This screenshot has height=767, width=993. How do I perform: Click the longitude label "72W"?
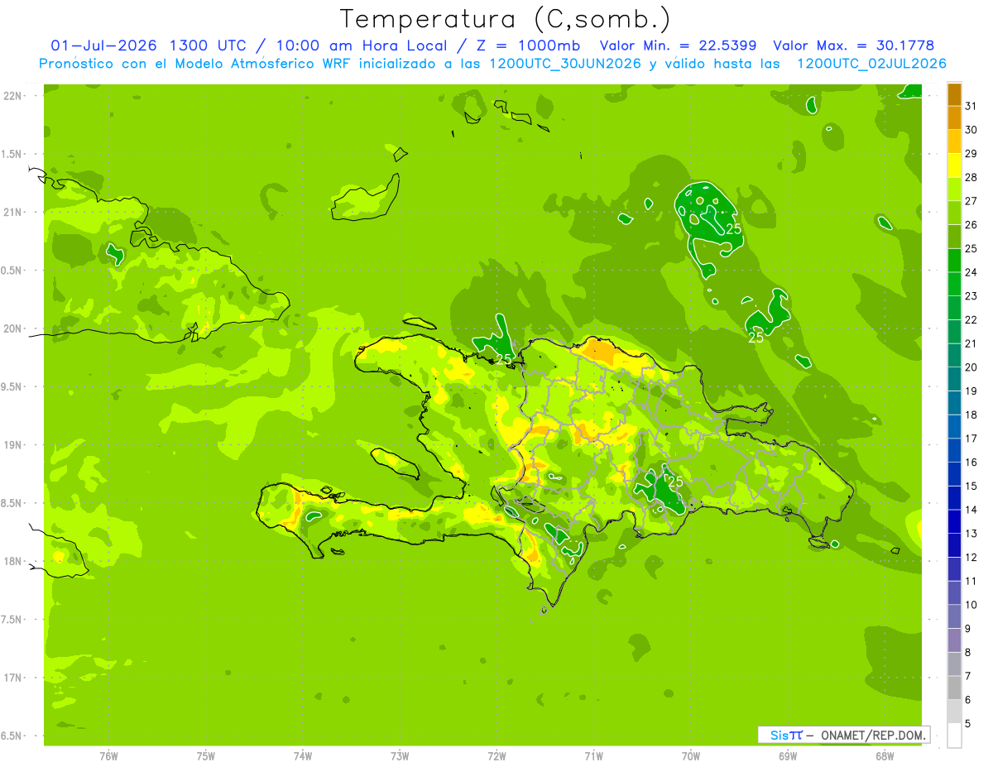[x=496, y=756]
